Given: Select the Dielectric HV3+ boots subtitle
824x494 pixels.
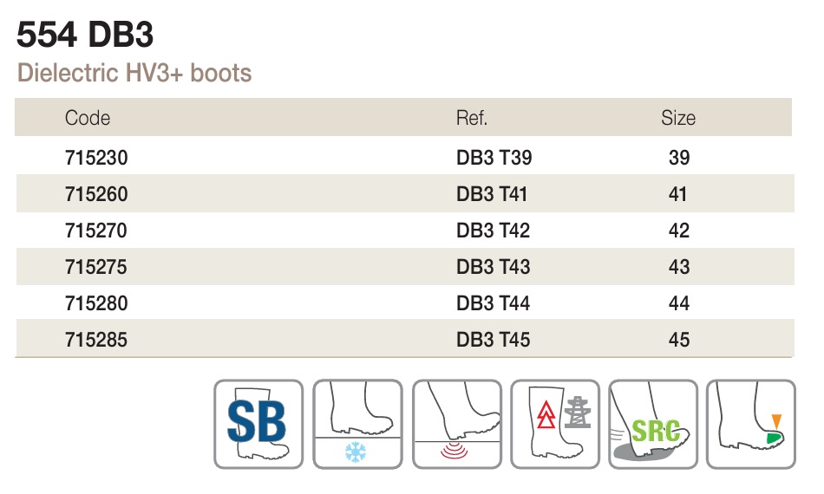Looking at the screenshot, I should click(134, 73).
